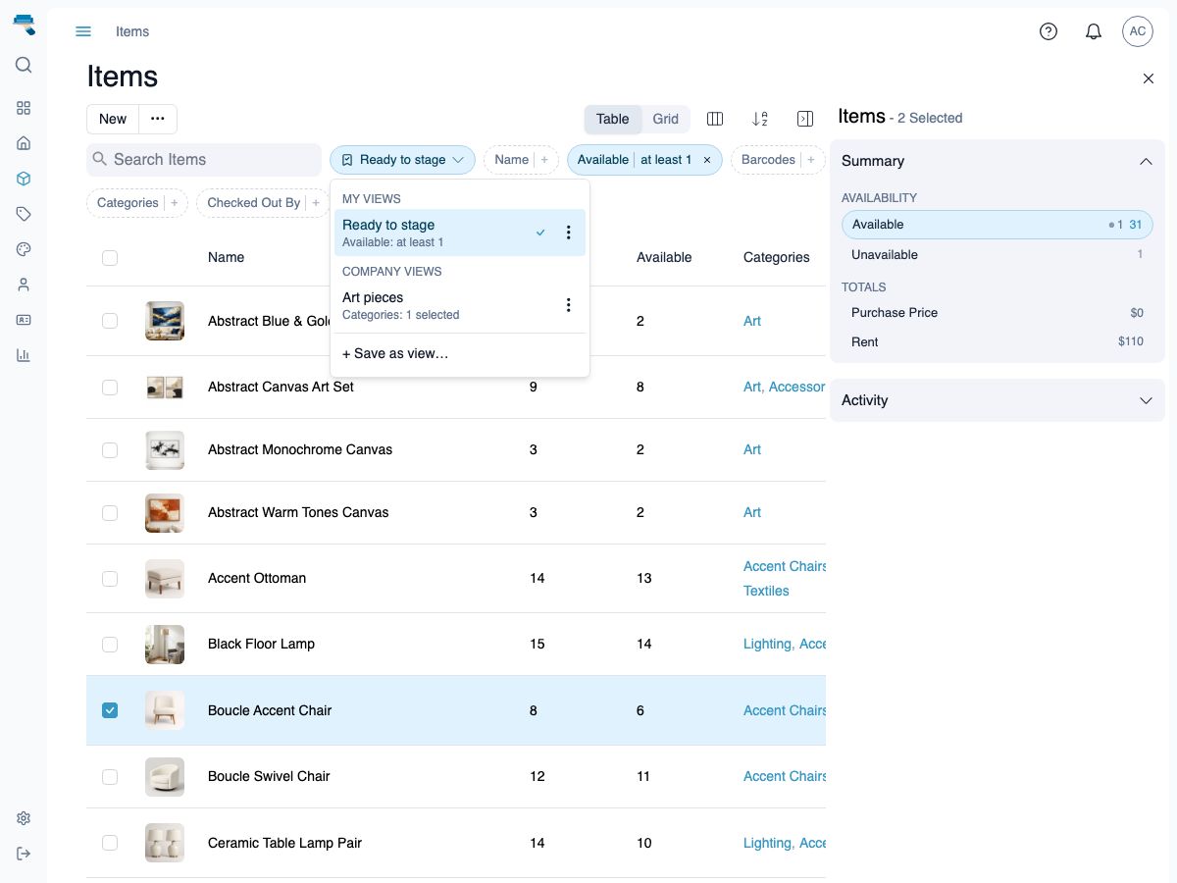Check the Black Floor Lamp row

tap(110, 644)
